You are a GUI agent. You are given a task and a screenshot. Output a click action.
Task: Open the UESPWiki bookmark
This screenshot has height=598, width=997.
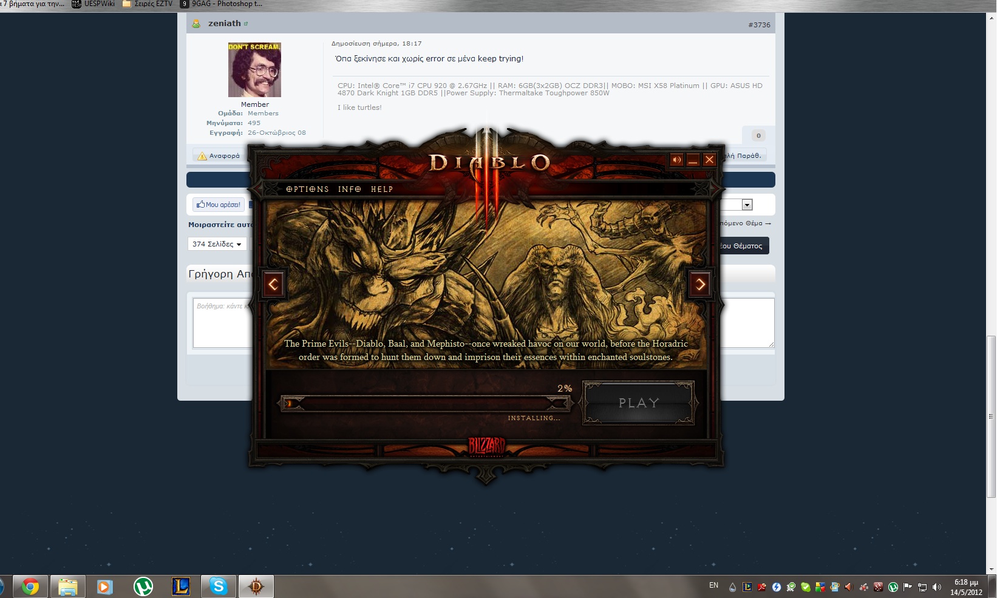click(x=93, y=4)
